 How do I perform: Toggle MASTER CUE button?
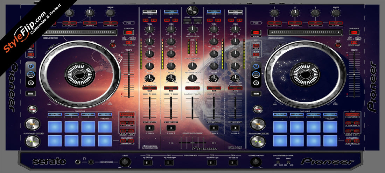point(192,88)
